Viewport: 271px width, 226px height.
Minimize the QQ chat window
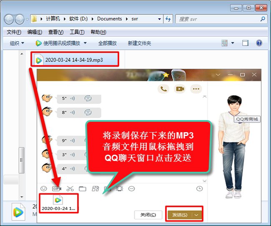pos(231,75)
